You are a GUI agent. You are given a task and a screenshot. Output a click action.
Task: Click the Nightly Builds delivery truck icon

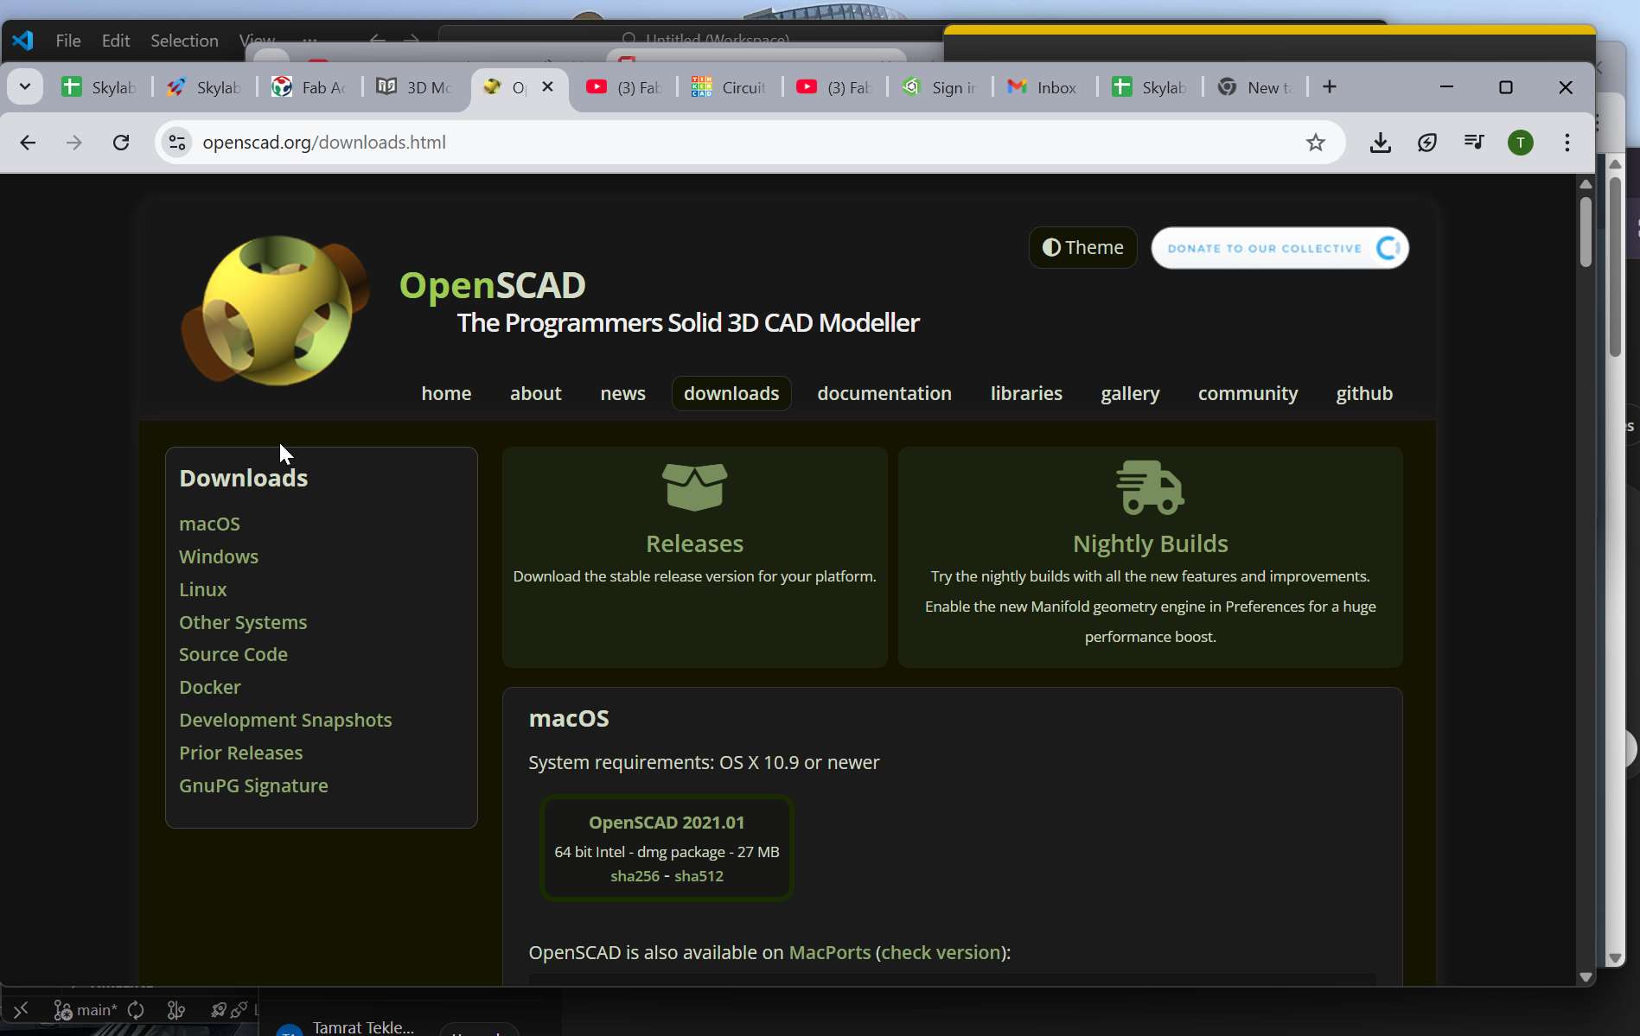(1150, 486)
